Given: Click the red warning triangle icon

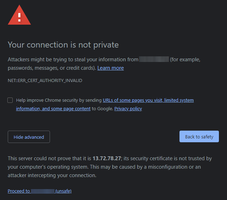Looking at the screenshot, I should click(19, 16).
